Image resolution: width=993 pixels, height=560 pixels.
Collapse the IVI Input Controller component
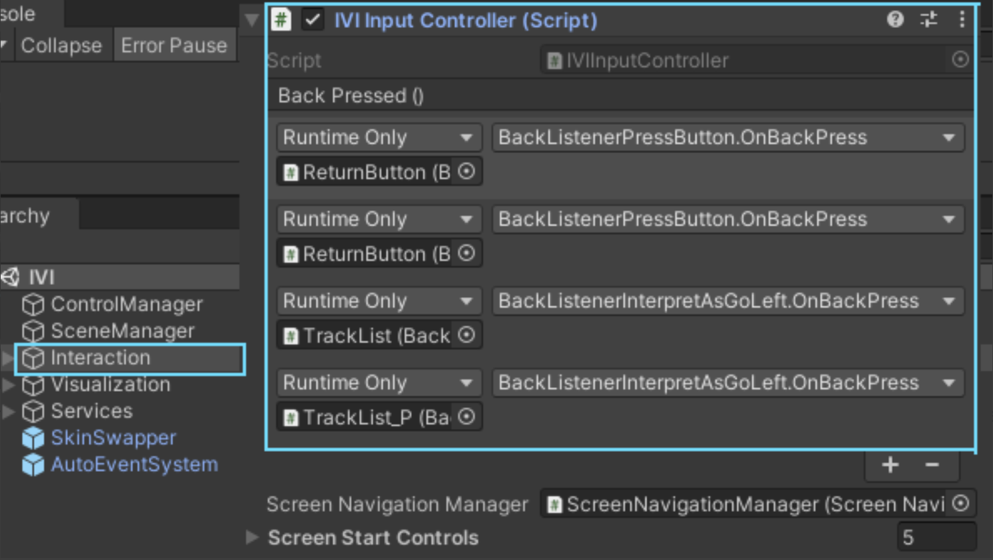coord(252,20)
